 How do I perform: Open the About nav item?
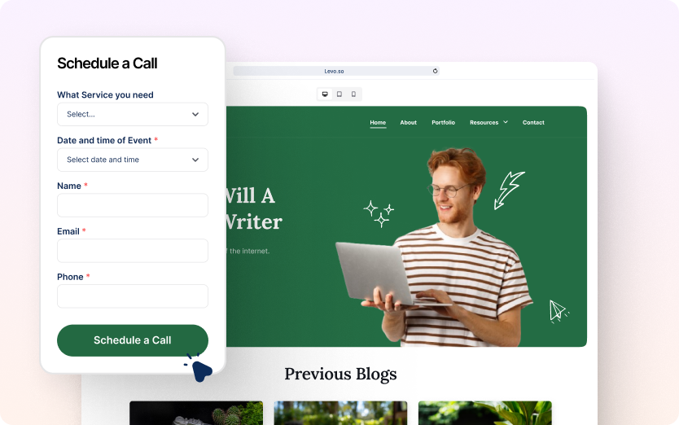409,123
